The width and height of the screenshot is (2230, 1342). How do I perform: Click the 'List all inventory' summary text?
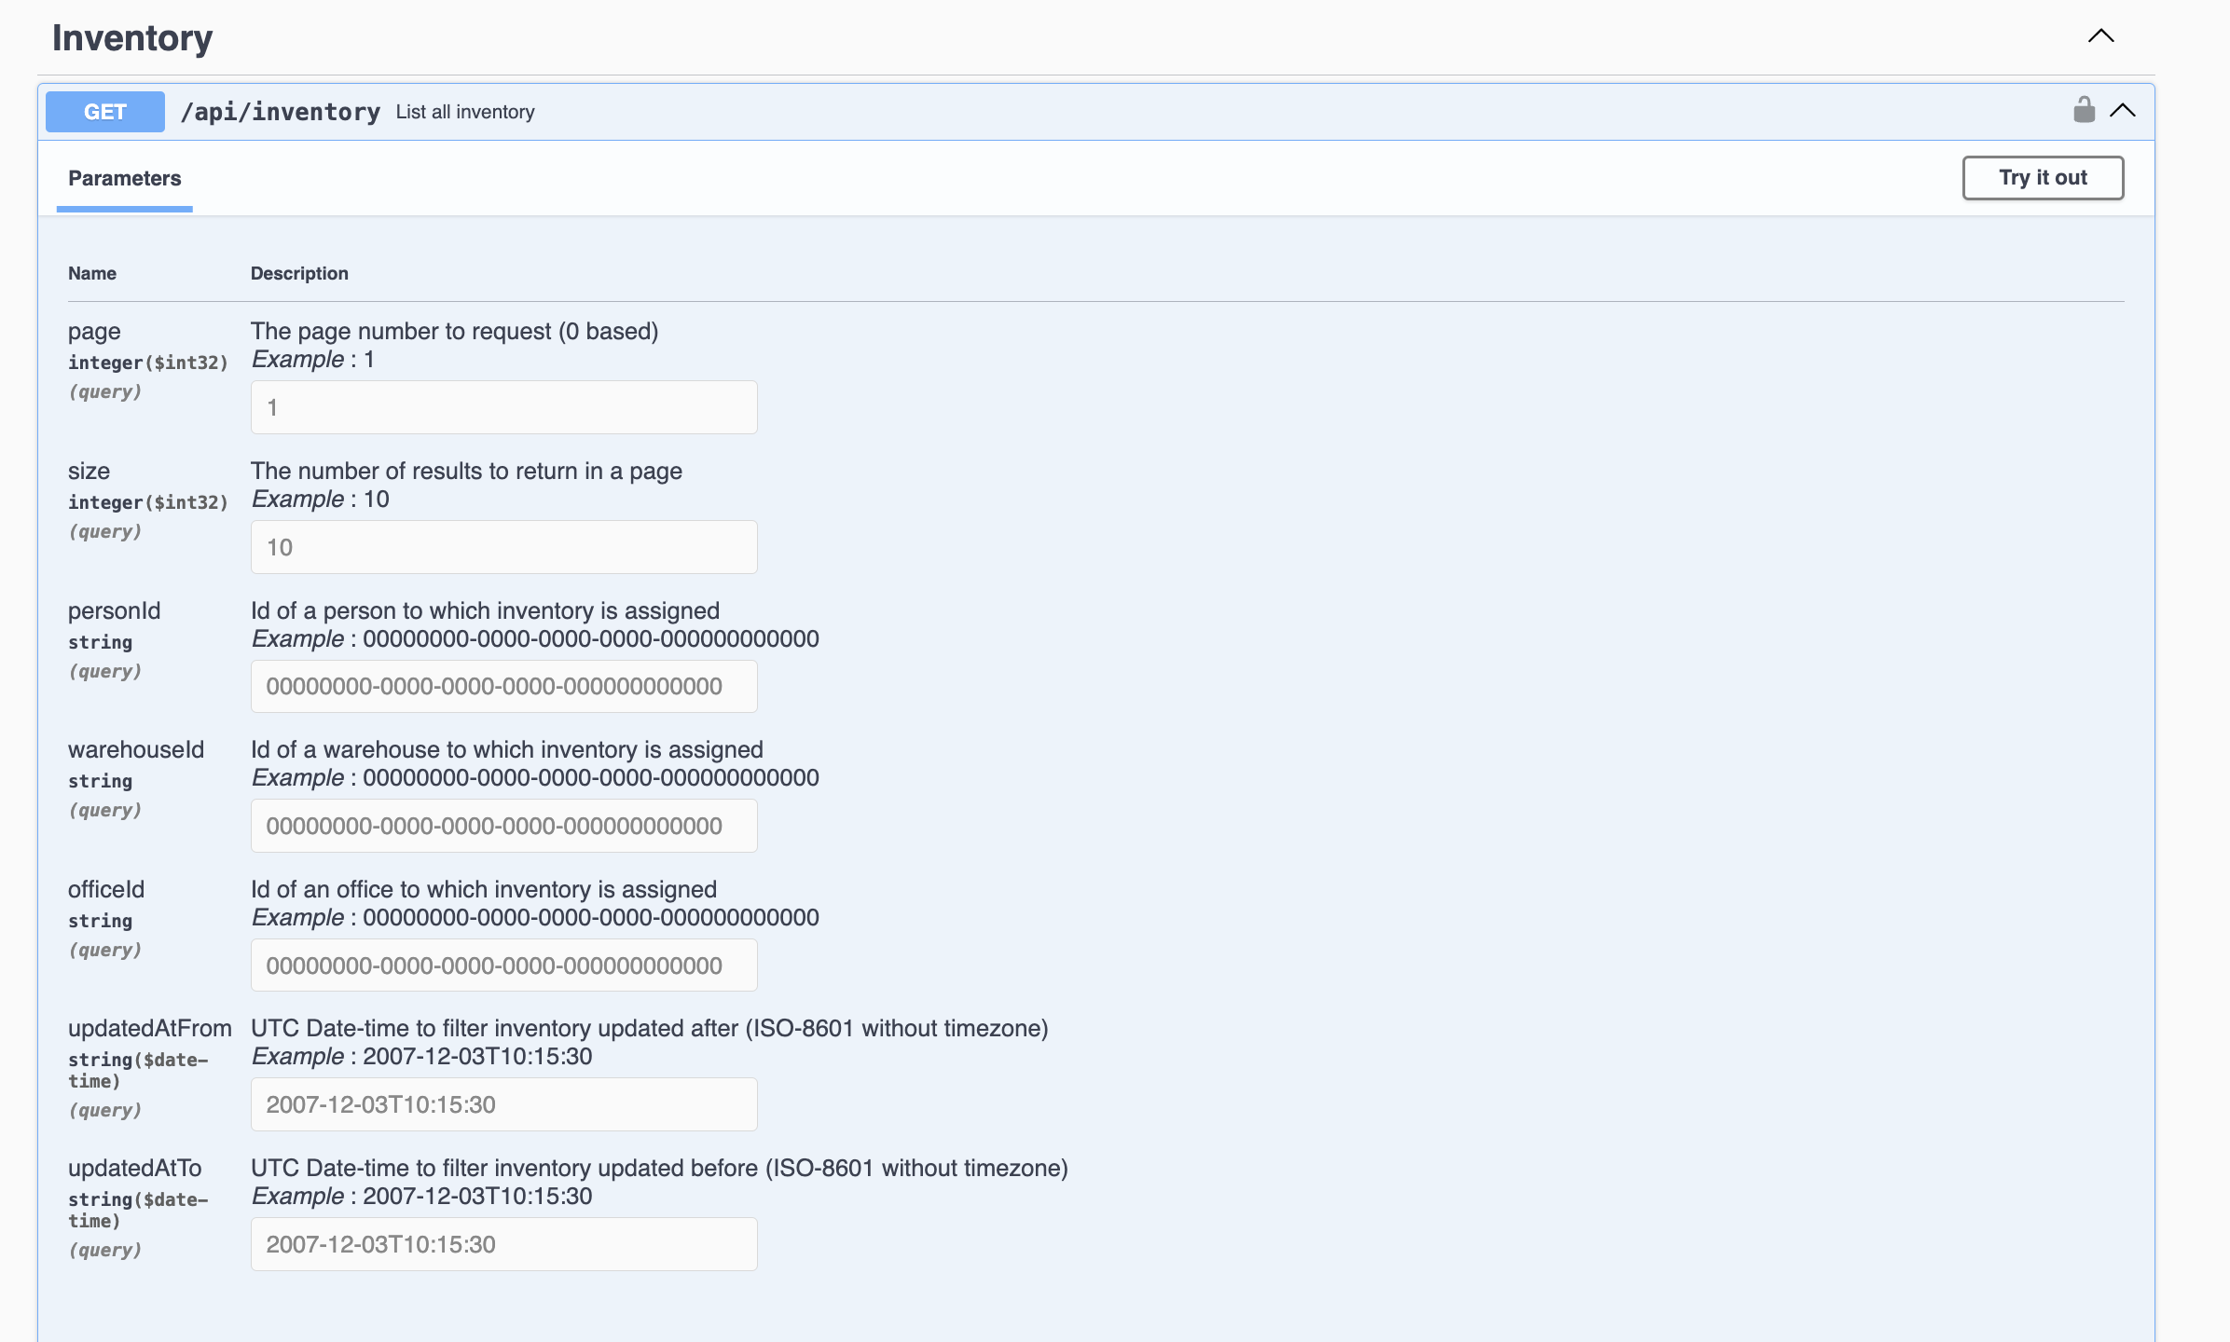click(465, 112)
